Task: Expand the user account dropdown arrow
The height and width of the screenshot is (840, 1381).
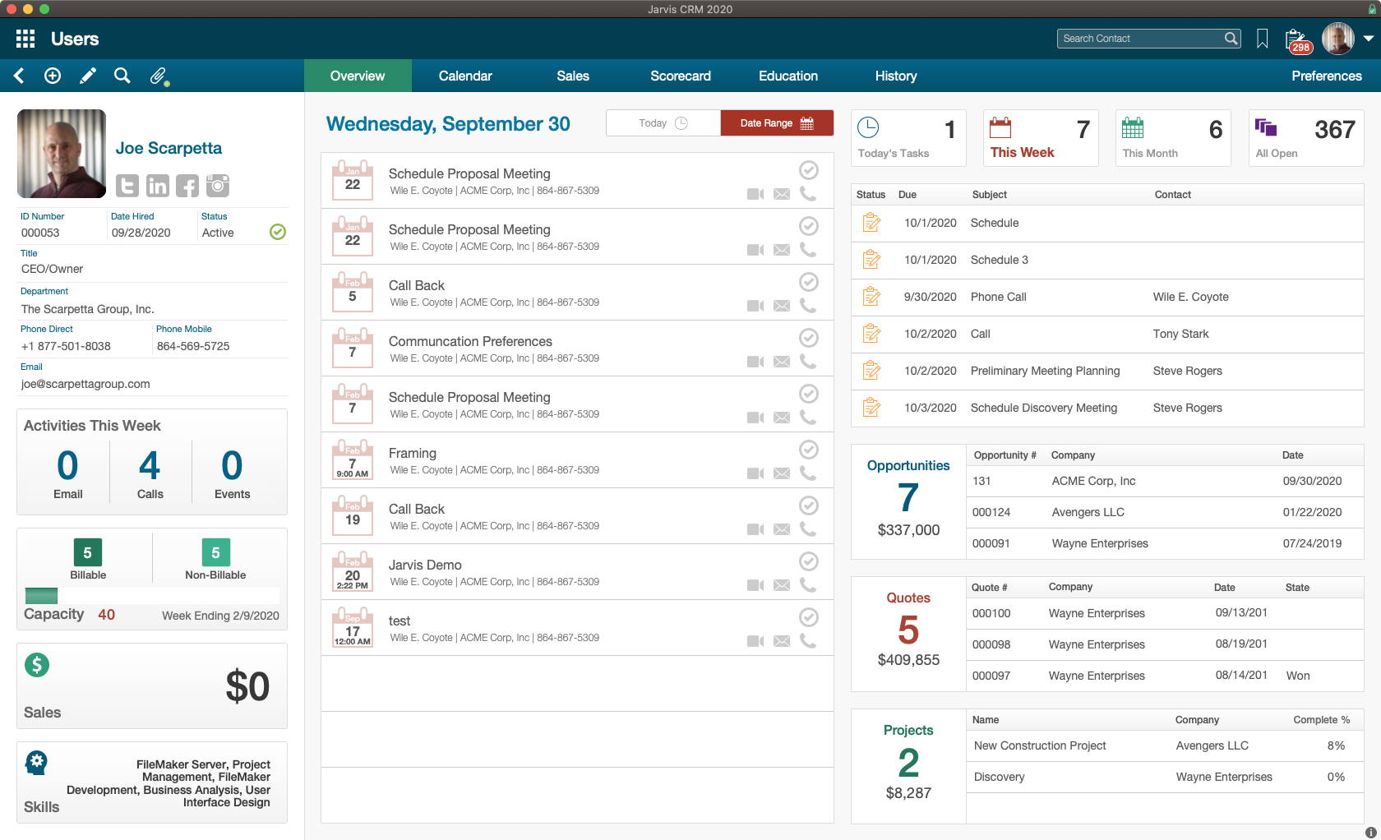Action: pos(1368,39)
